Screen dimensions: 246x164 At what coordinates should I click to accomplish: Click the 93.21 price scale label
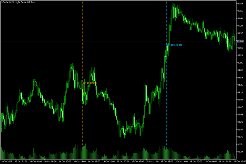click(240, 122)
